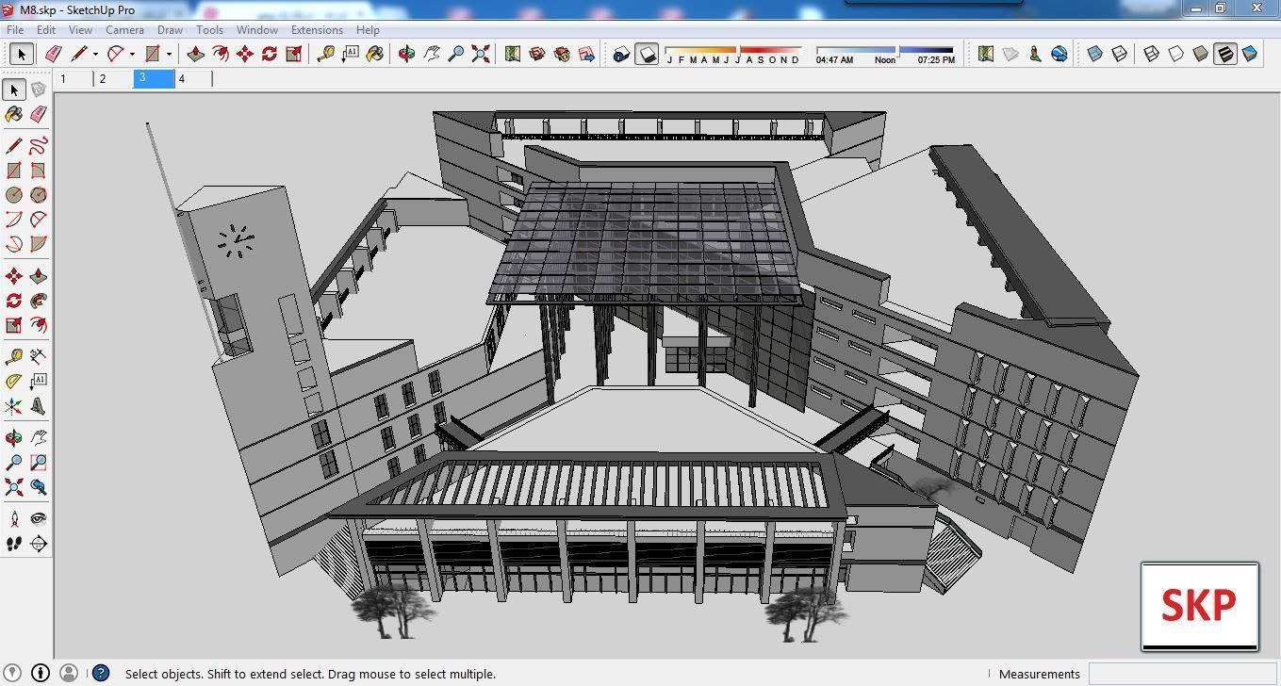Preview model in Google Earth
The image size is (1281, 686).
(1059, 54)
